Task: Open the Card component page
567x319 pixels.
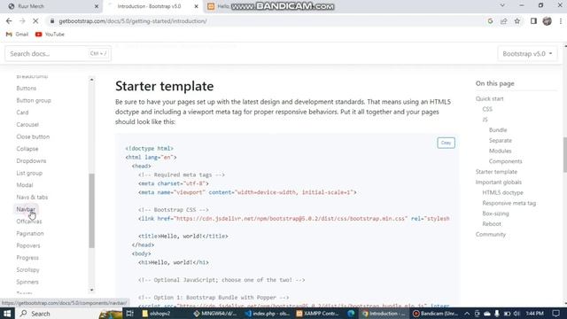Action: tap(22, 113)
